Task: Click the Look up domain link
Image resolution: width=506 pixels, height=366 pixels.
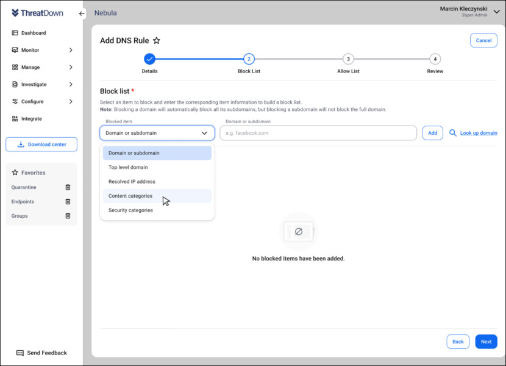Action: pos(478,132)
